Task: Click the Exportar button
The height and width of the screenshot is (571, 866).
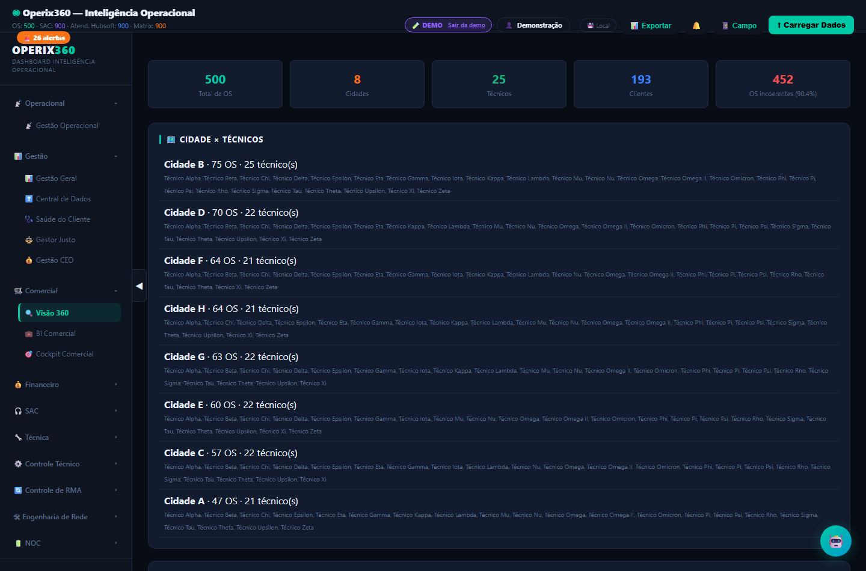Action: (x=651, y=26)
